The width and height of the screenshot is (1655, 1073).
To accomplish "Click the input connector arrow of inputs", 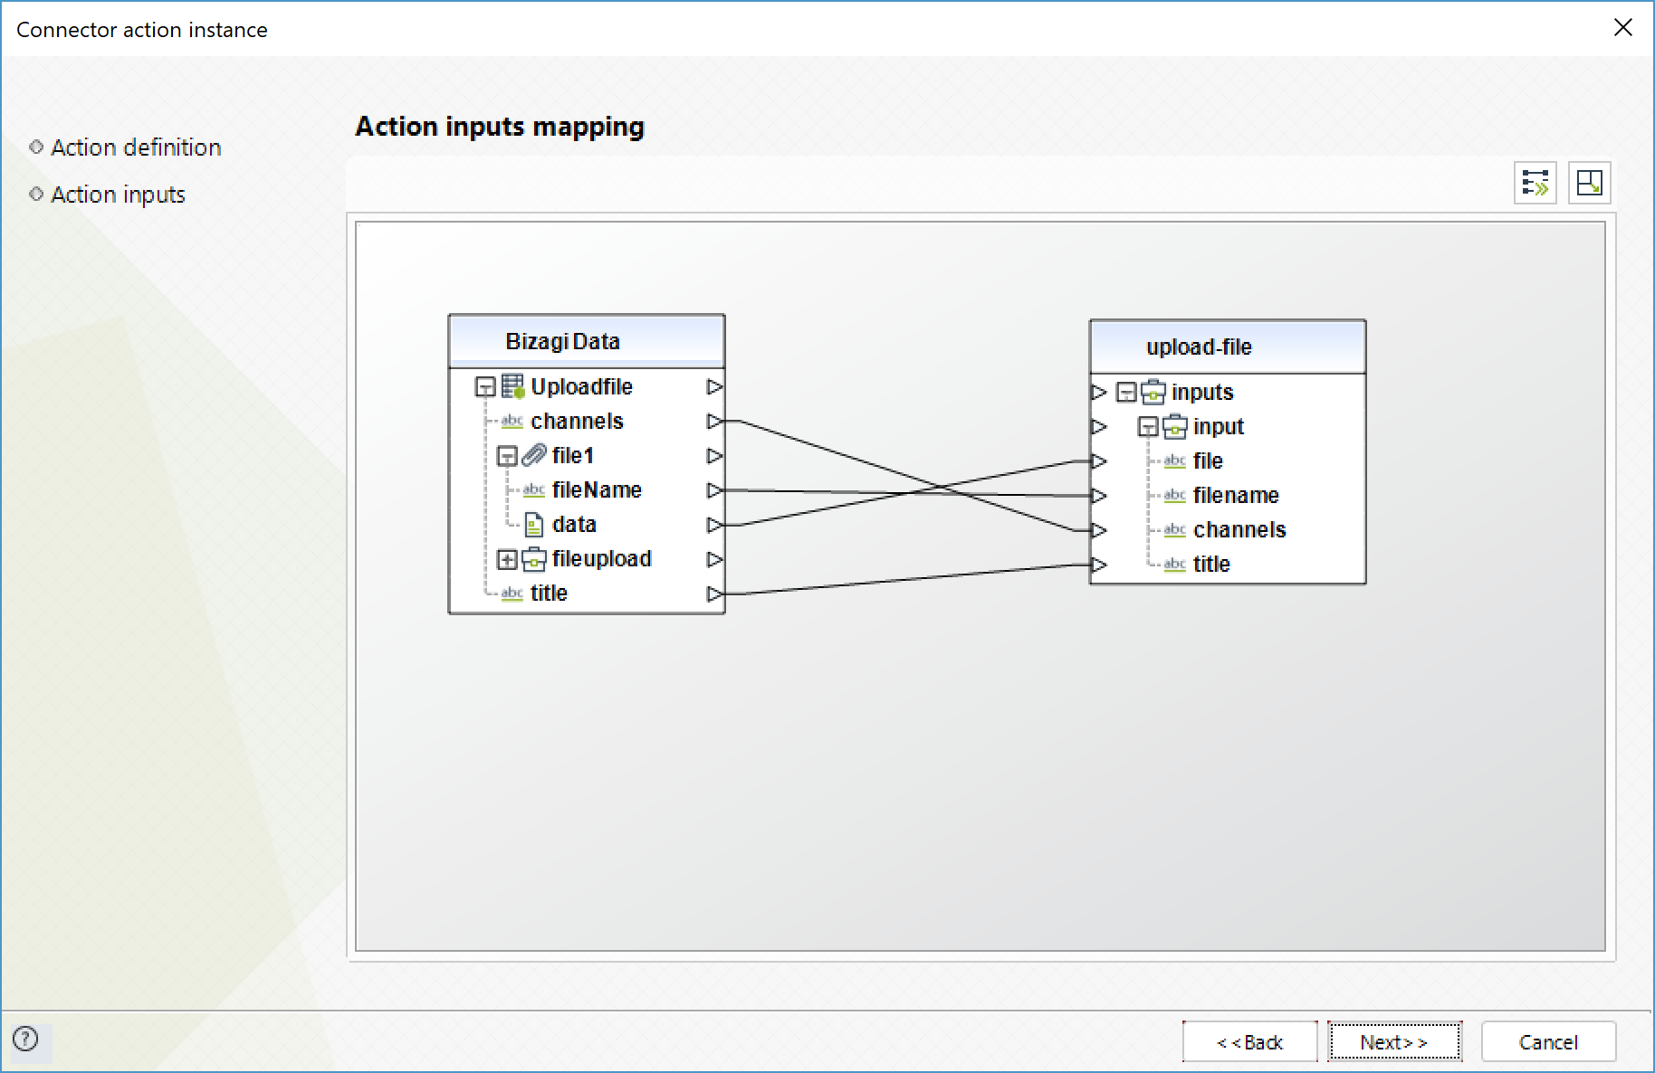I will pyautogui.click(x=1099, y=393).
